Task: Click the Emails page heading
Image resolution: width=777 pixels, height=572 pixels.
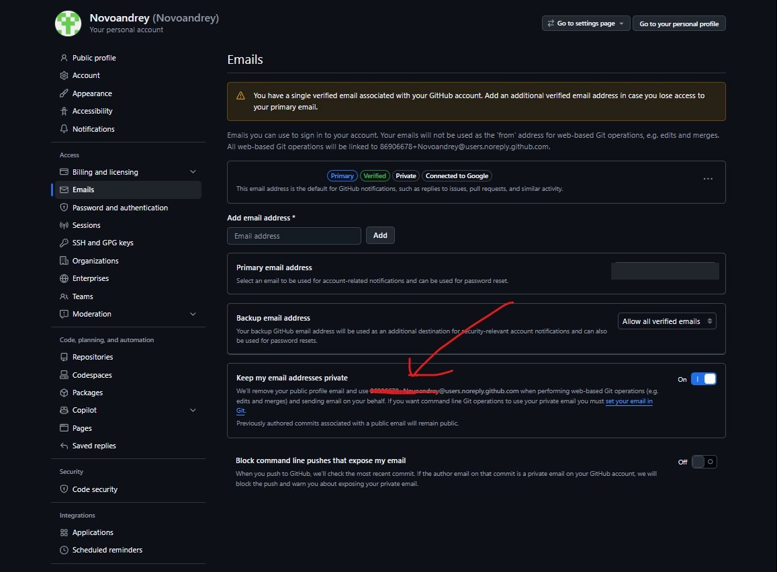Action: [x=245, y=60]
